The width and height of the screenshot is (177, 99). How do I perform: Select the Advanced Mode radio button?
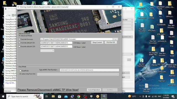click(19, 36)
